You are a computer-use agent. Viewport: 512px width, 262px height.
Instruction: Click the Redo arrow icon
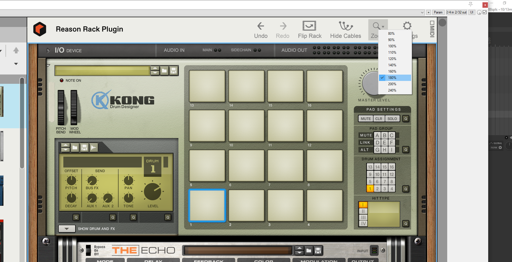(x=283, y=26)
